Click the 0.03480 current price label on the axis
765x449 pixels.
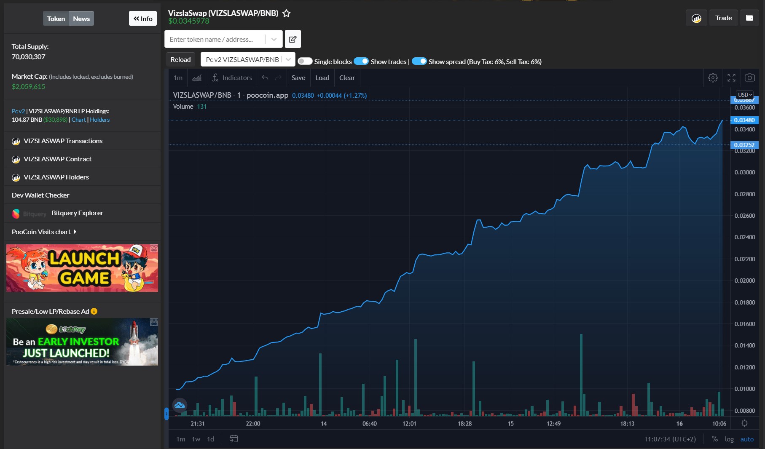pos(744,120)
